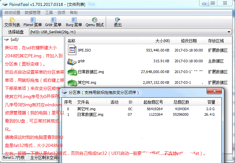
Task: Open the 启动设置 menu
Action: [12, 13]
